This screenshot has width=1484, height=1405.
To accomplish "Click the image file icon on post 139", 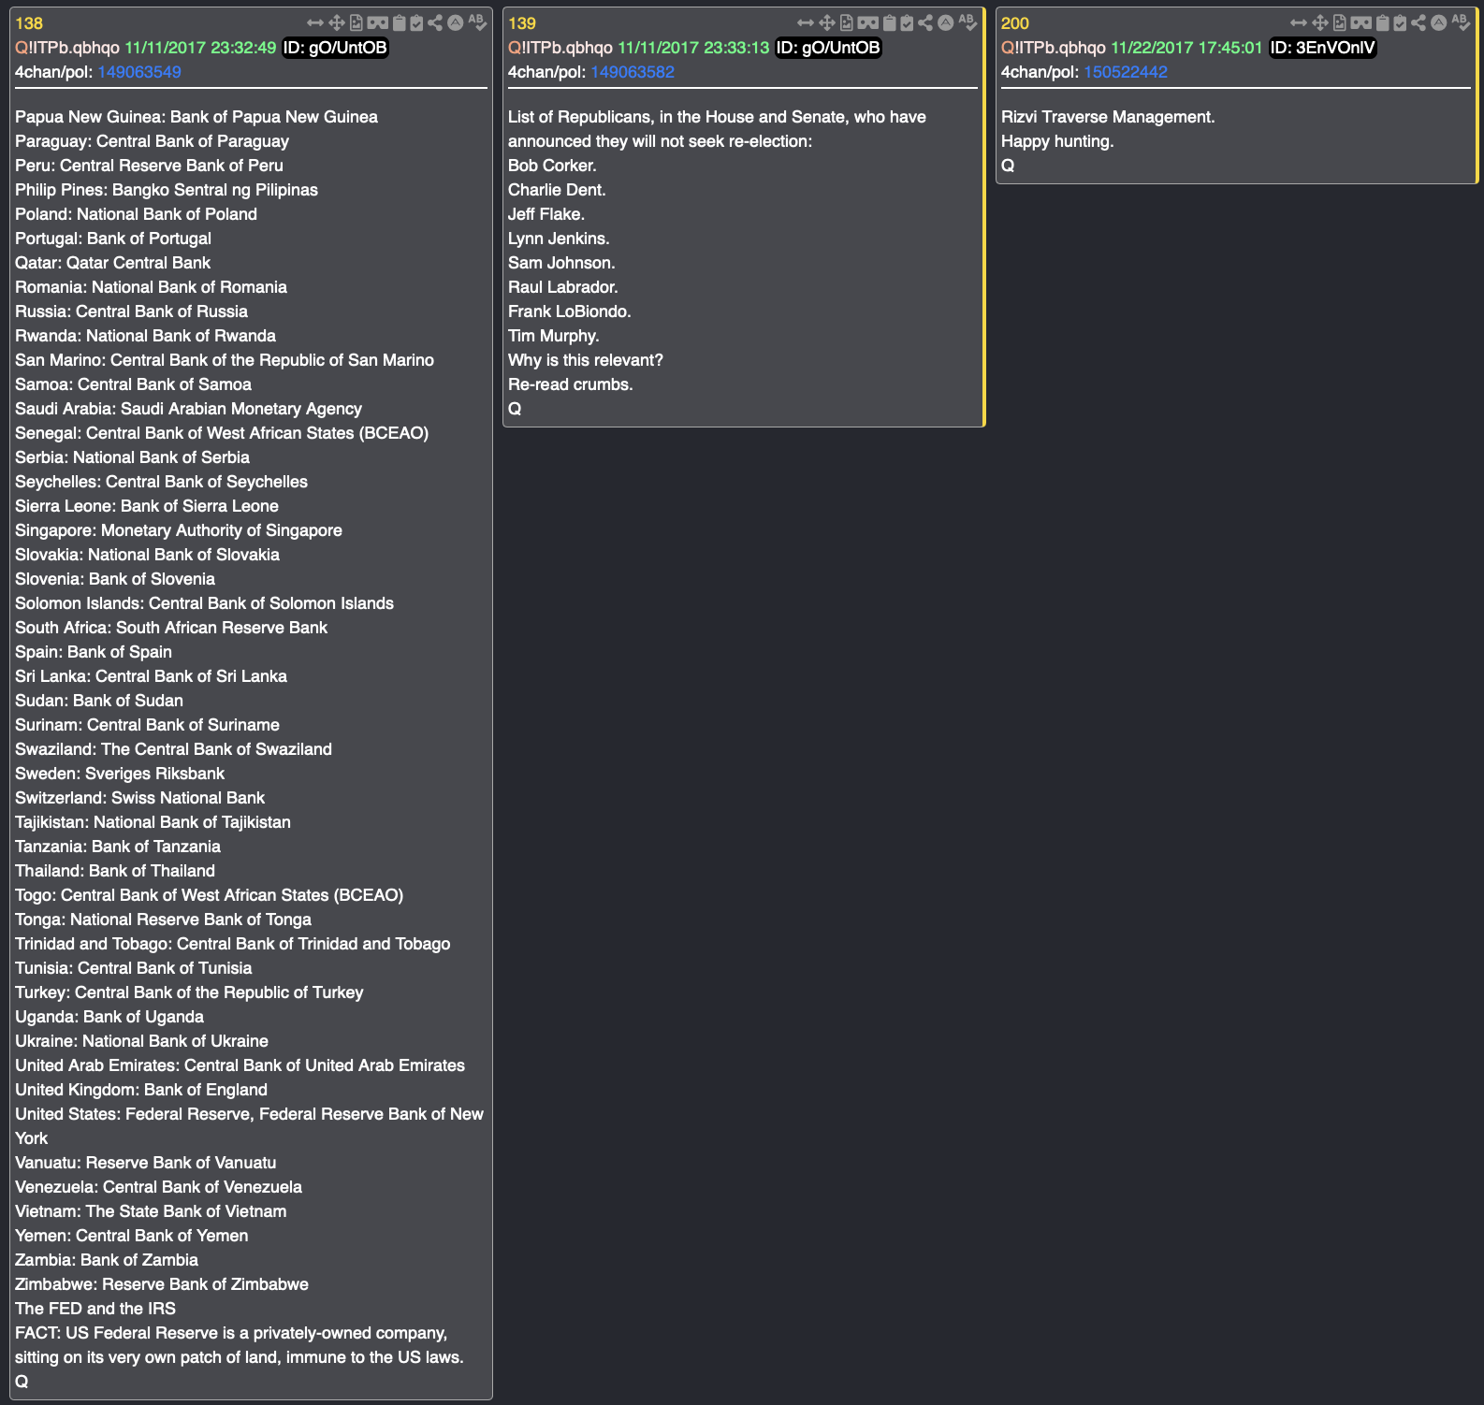I will click(x=847, y=22).
